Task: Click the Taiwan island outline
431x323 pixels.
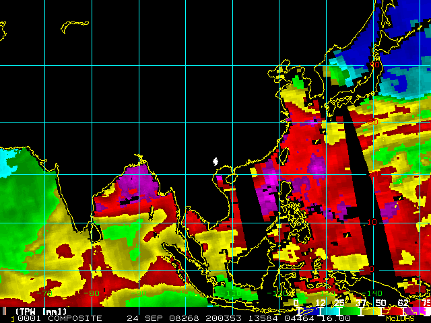Action: [x=285, y=155]
